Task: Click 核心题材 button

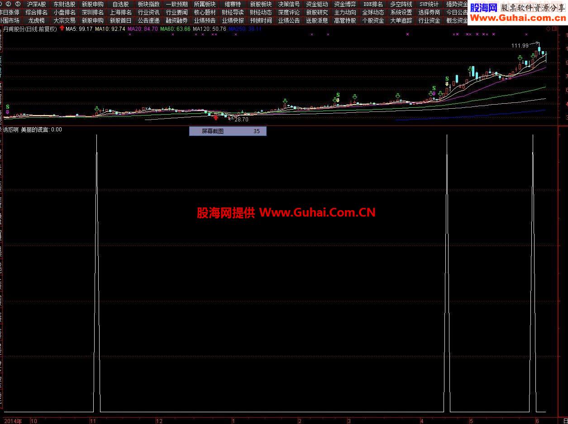Action: [205, 12]
